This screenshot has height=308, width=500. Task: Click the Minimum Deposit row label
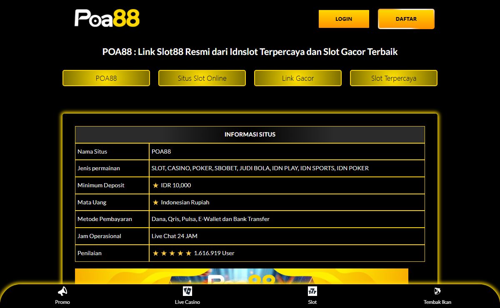101,185
